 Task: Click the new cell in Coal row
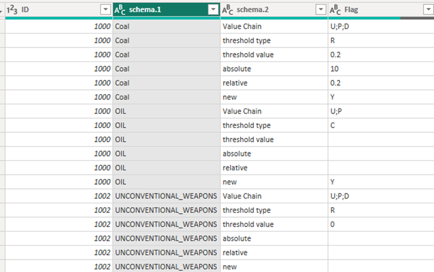pyautogui.click(x=274, y=97)
